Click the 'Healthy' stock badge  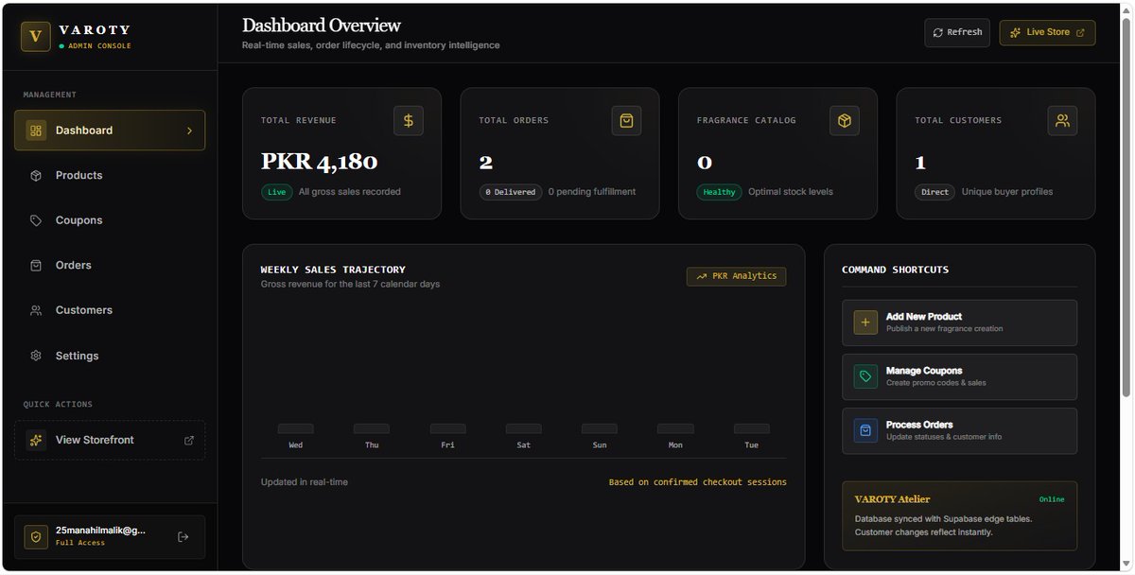pyautogui.click(x=720, y=192)
